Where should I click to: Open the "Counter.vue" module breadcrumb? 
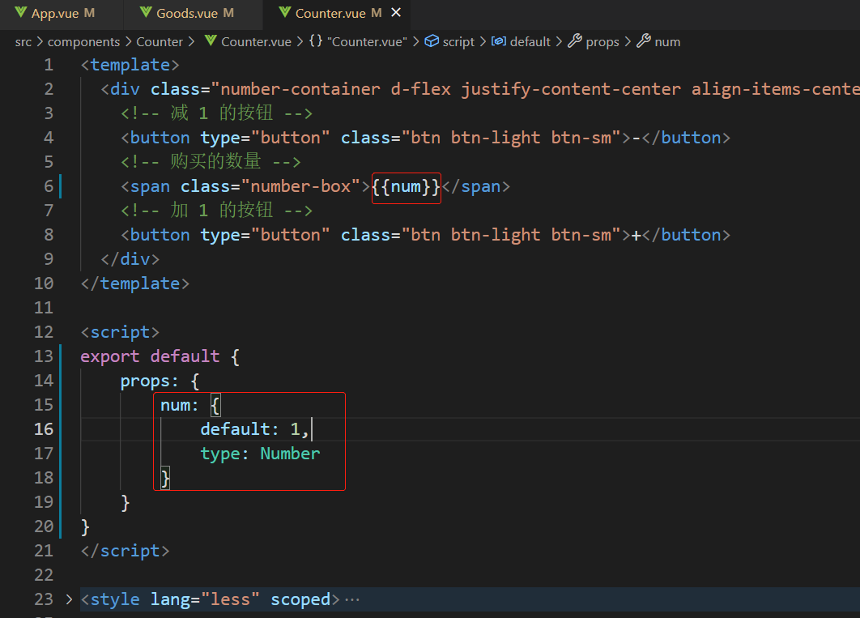(x=367, y=42)
